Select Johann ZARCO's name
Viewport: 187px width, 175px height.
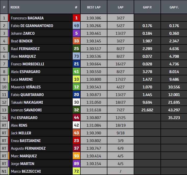(23, 33)
